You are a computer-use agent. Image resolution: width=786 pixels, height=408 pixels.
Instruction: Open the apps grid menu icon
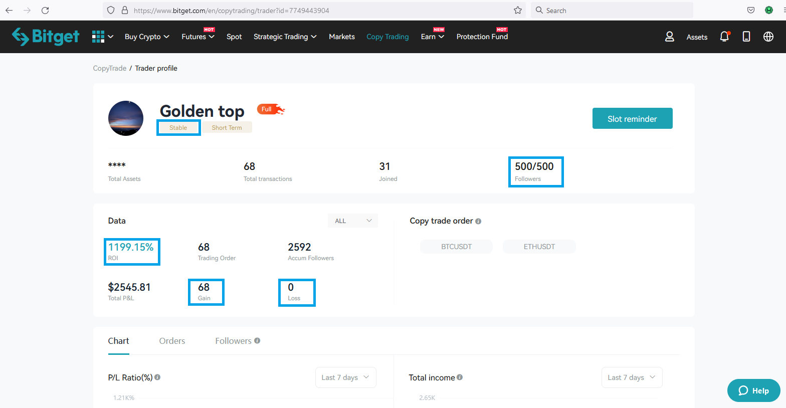click(x=98, y=37)
